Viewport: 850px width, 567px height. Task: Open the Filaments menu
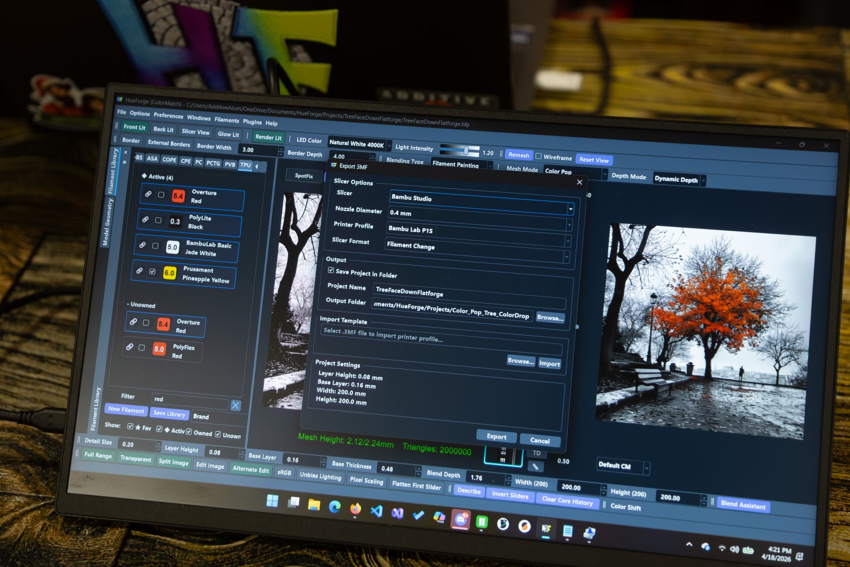coord(227,120)
